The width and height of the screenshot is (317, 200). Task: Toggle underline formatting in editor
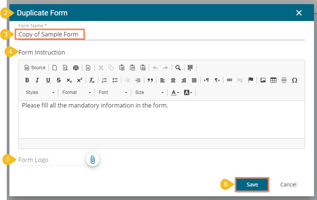pyautogui.click(x=48, y=80)
